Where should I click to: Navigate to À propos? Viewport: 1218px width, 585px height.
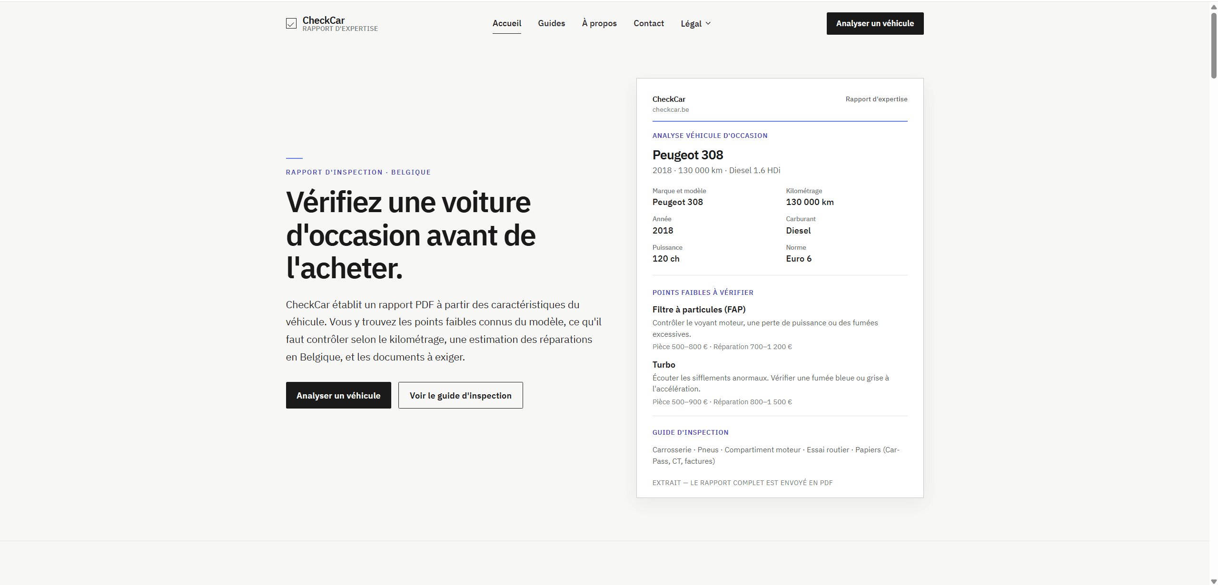(x=599, y=23)
